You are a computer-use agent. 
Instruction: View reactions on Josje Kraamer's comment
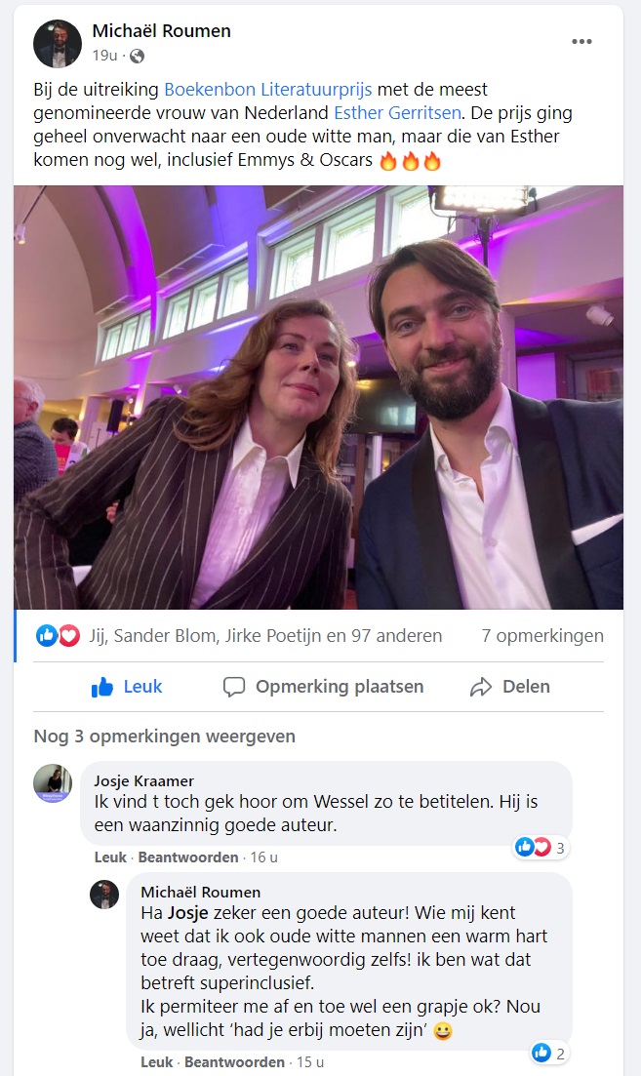coord(541,848)
